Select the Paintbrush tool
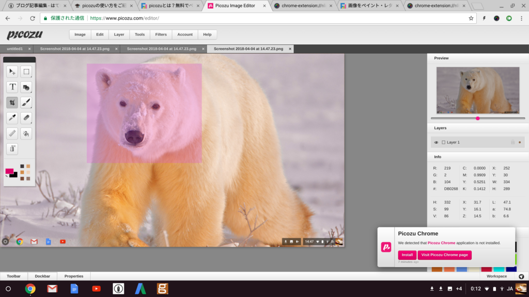Image resolution: width=529 pixels, height=297 pixels. tap(26, 103)
